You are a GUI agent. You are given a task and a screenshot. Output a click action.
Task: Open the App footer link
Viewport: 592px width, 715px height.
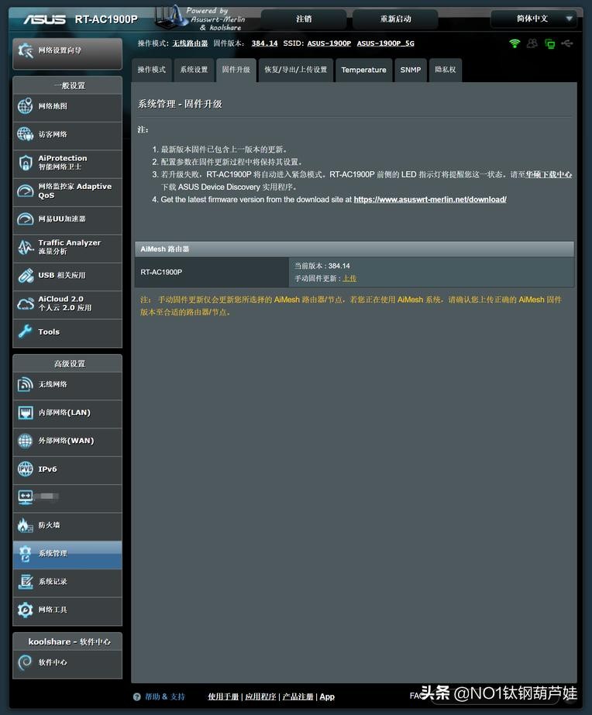(x=327, y=696)
